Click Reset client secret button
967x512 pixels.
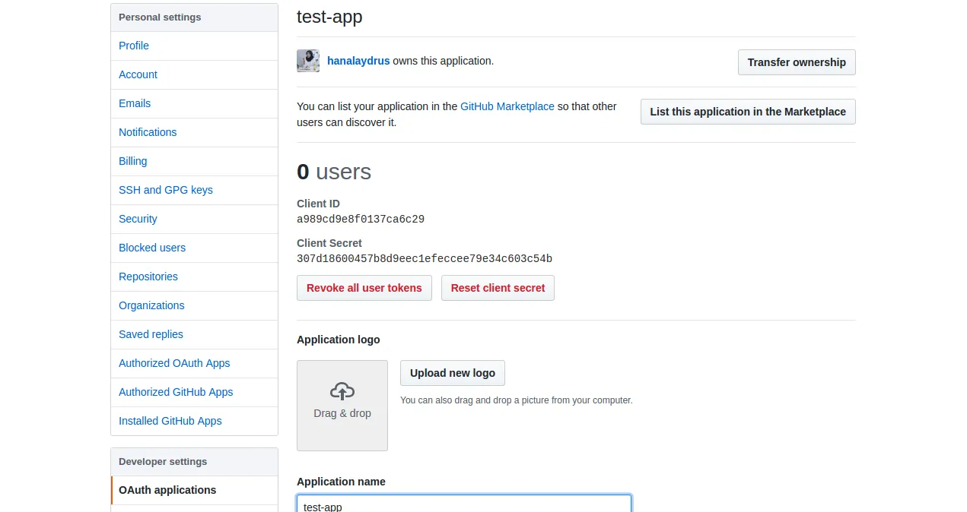[498, 288]
